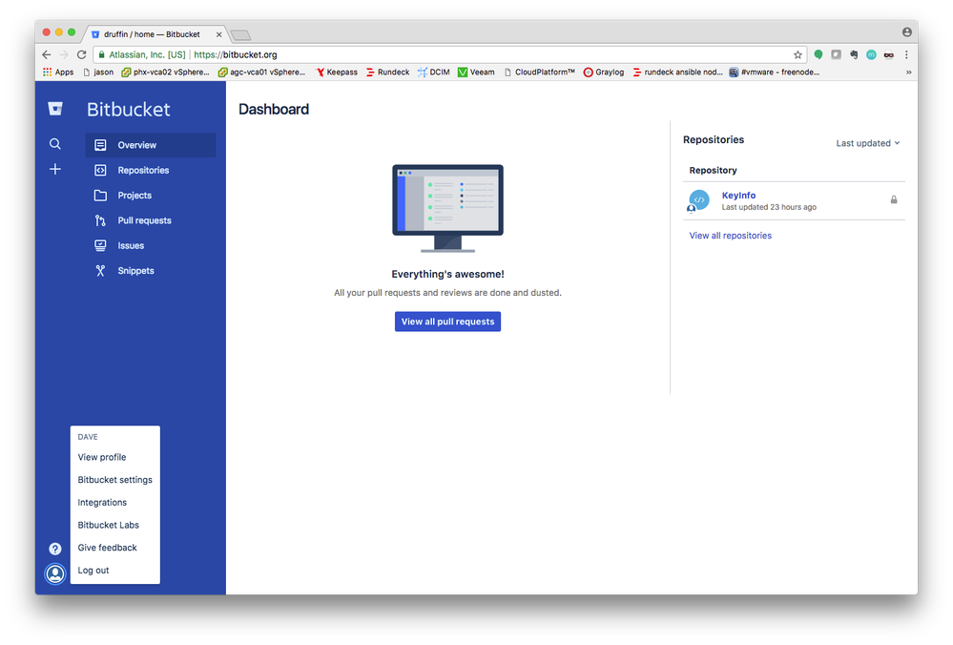This screenshot has height=645, width=953.
Task: Open Chrome three-dot menu
Action: [906, 54]
